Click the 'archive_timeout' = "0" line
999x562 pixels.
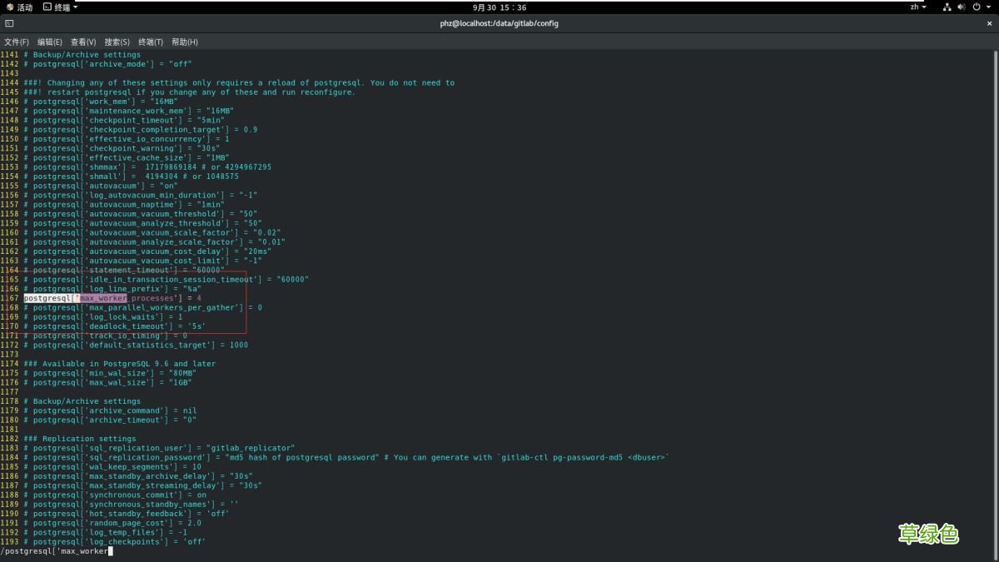[110, 420]
